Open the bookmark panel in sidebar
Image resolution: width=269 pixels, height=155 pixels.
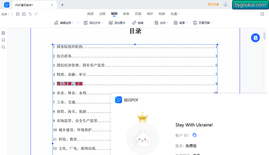click(3, 40)
